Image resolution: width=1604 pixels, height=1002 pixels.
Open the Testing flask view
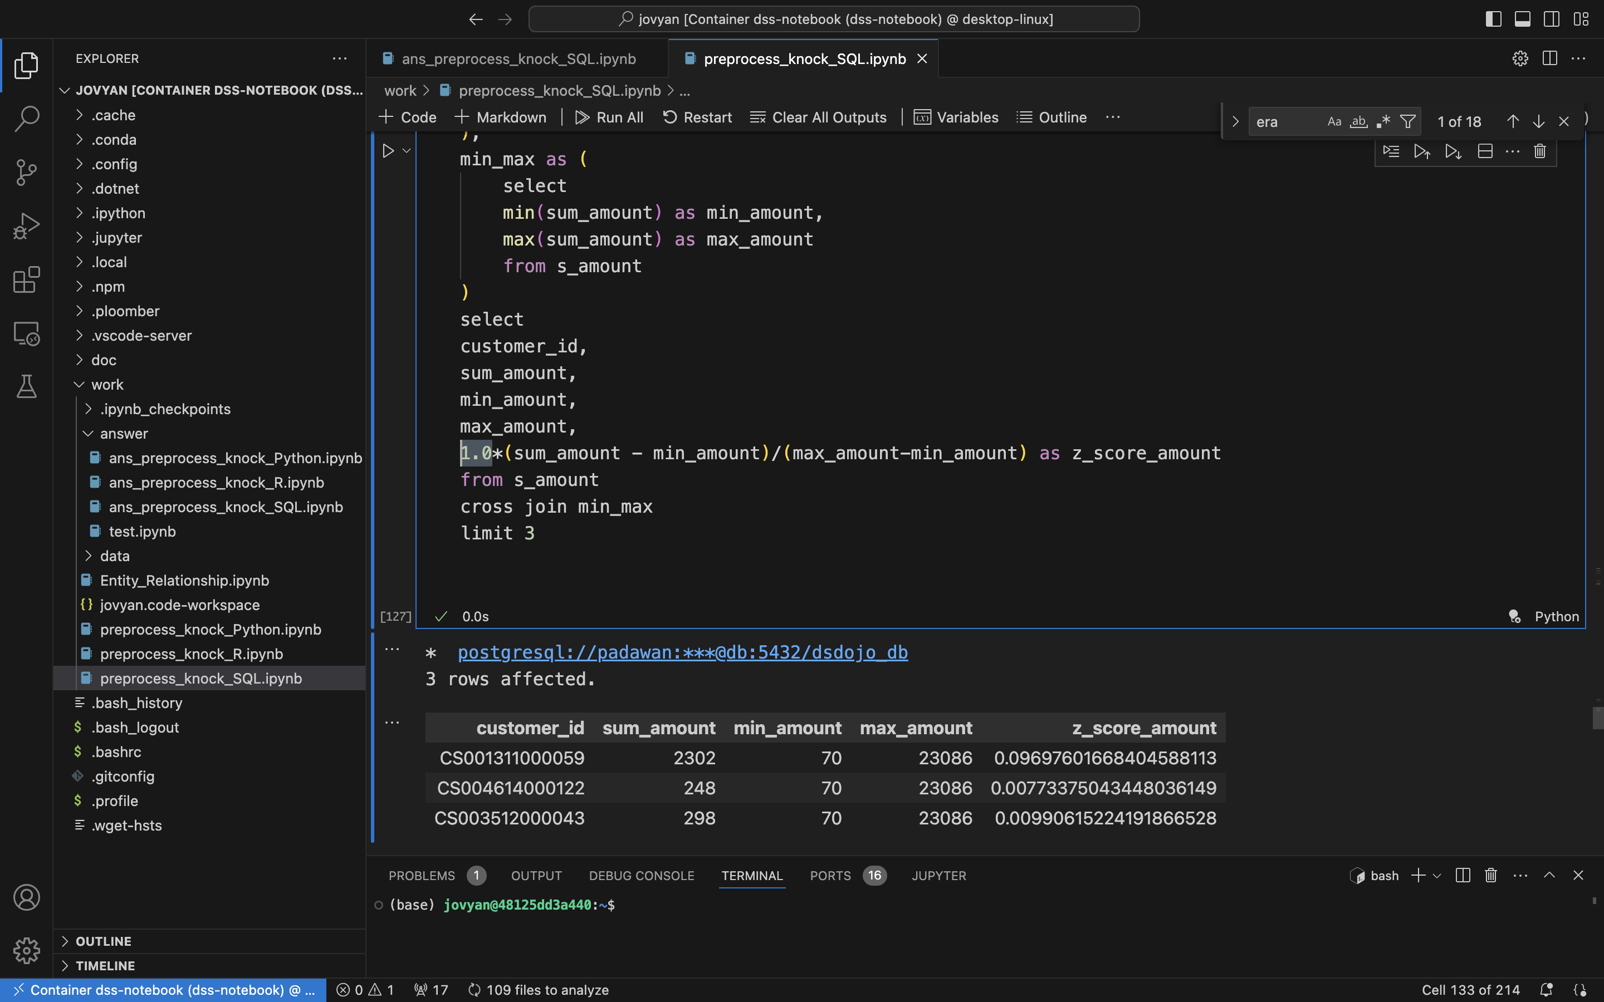coord(27,386)
